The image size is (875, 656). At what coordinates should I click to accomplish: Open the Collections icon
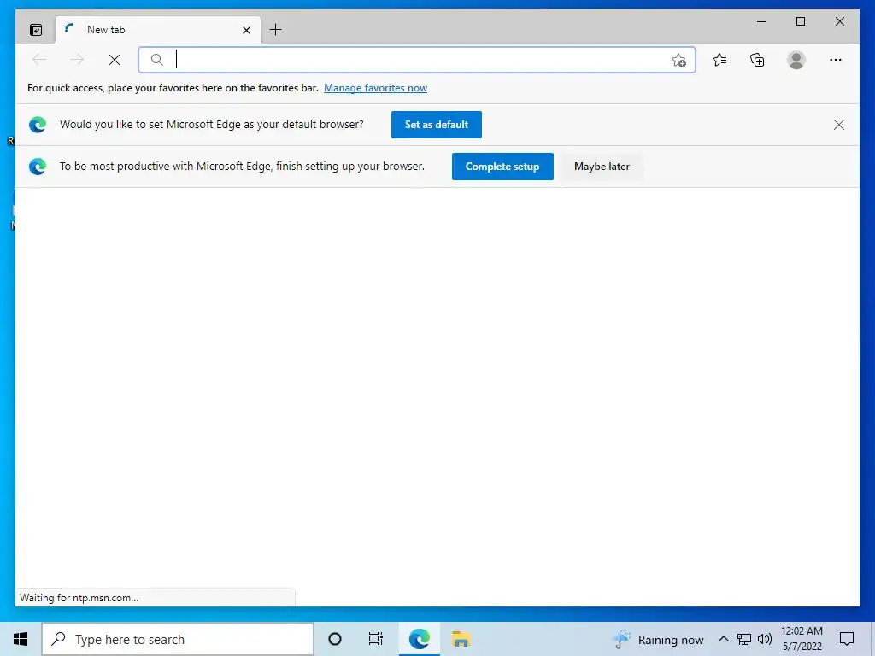(757, 60)
